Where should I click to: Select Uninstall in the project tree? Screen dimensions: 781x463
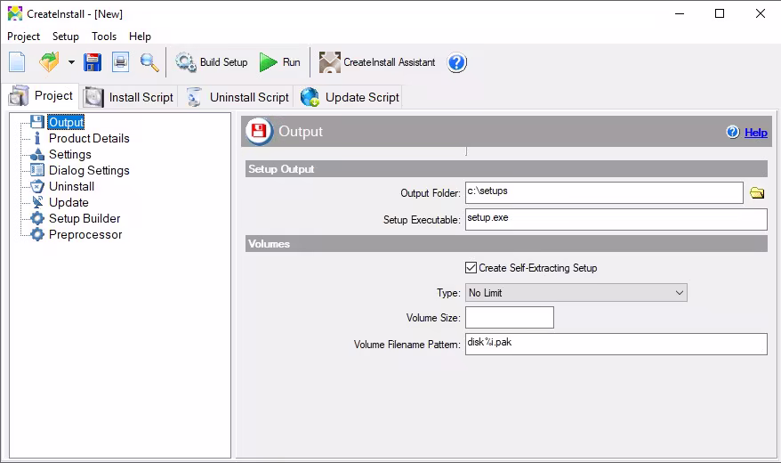72,186
